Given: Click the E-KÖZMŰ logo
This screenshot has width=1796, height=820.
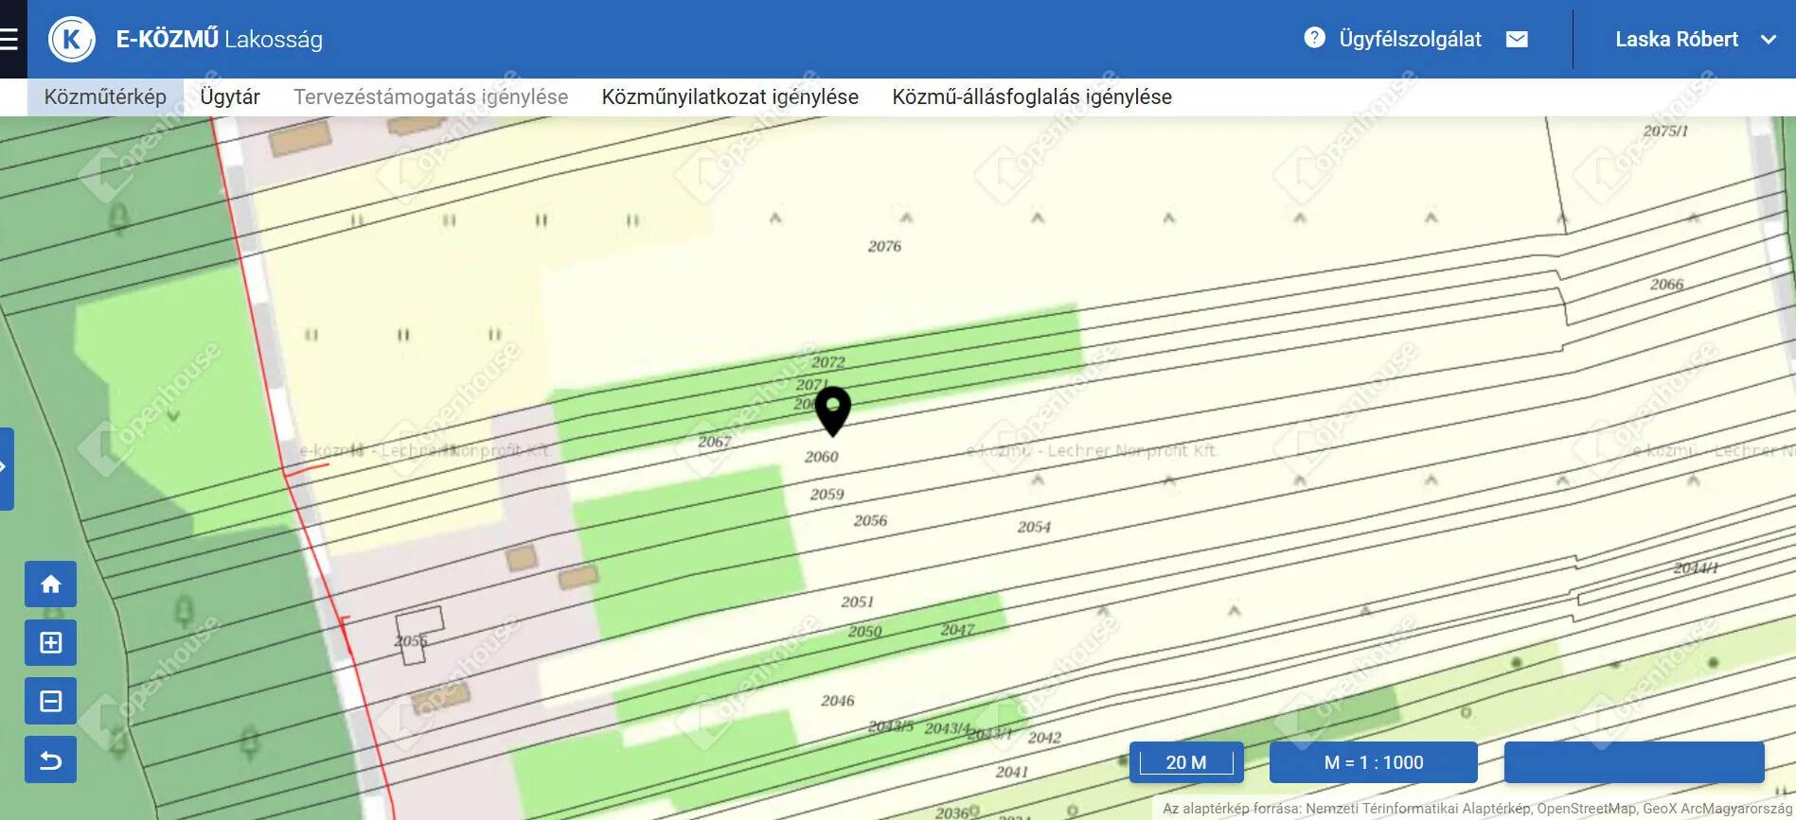Looking at the screenshot, I should pyautogui.click(x=72, y=40).
